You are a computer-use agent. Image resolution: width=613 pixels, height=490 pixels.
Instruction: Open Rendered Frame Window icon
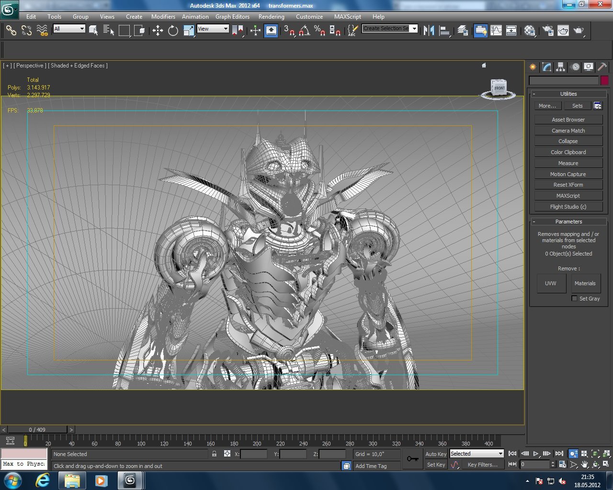563,31
